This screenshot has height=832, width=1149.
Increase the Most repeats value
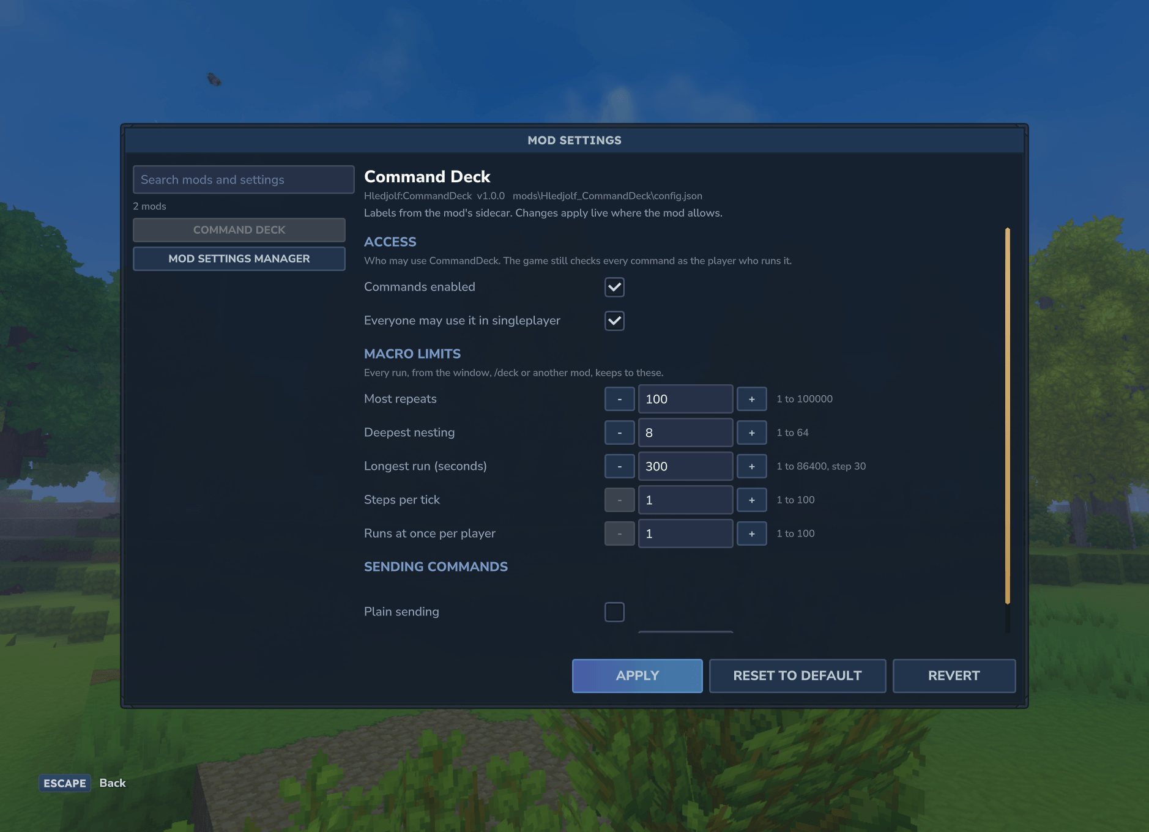(751, 399)
